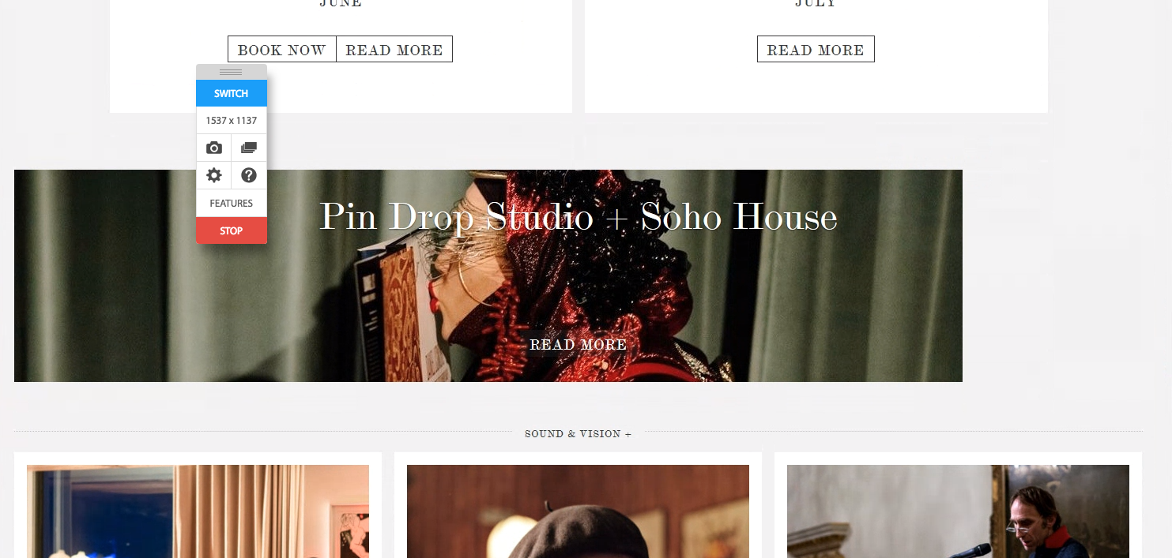The image size is (1172, 558).
Task: Click the blue SWITCH button
Action: (232, 93)
